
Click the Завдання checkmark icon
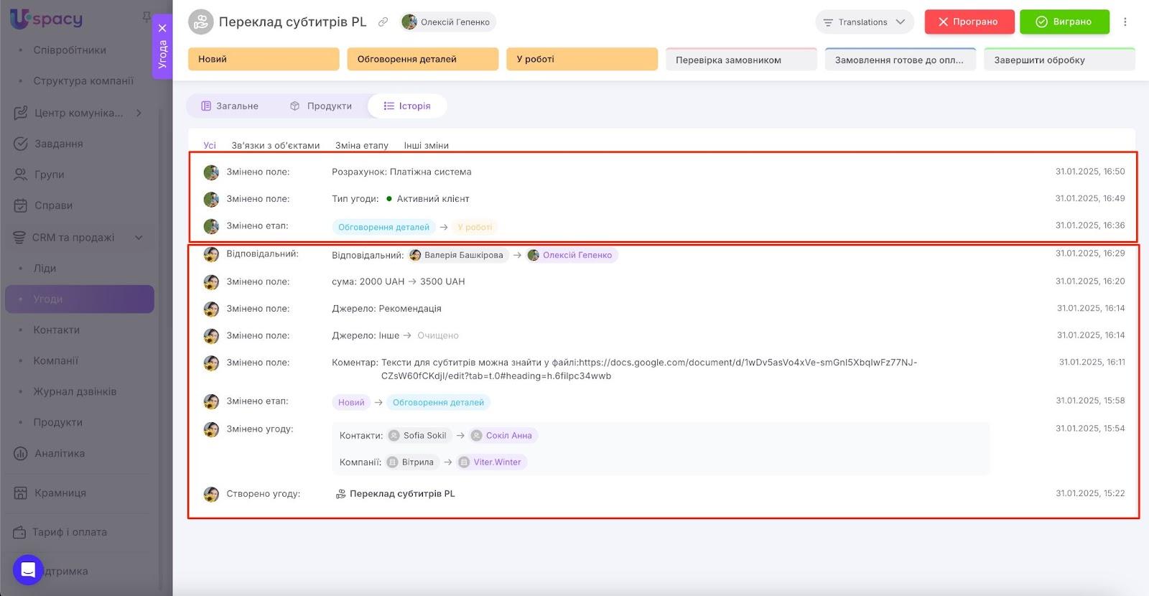21,144
